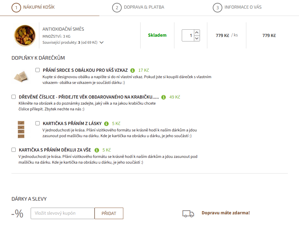Click info icon beside Dřevěné číslice

click(x=164, y=97)
